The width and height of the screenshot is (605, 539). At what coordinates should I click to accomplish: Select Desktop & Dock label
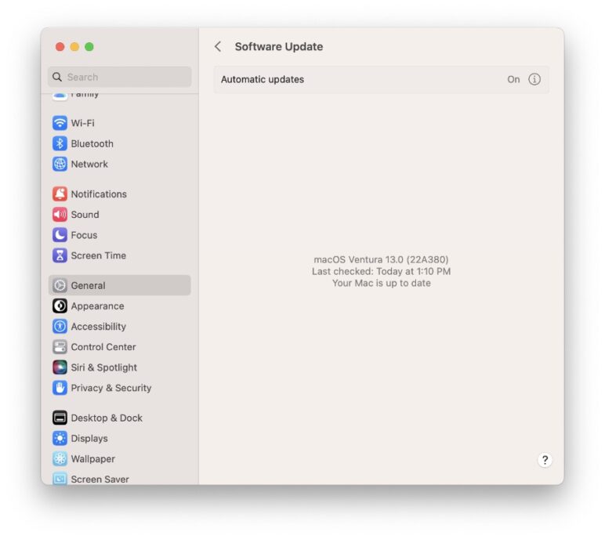(107, 418)
